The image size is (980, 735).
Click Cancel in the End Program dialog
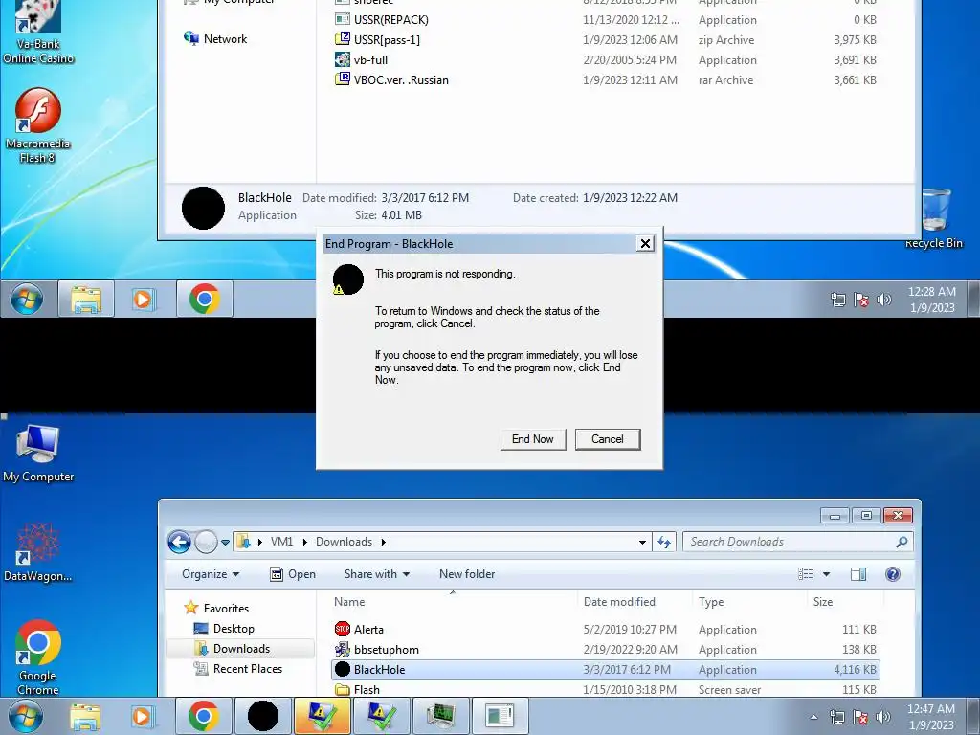608,438
